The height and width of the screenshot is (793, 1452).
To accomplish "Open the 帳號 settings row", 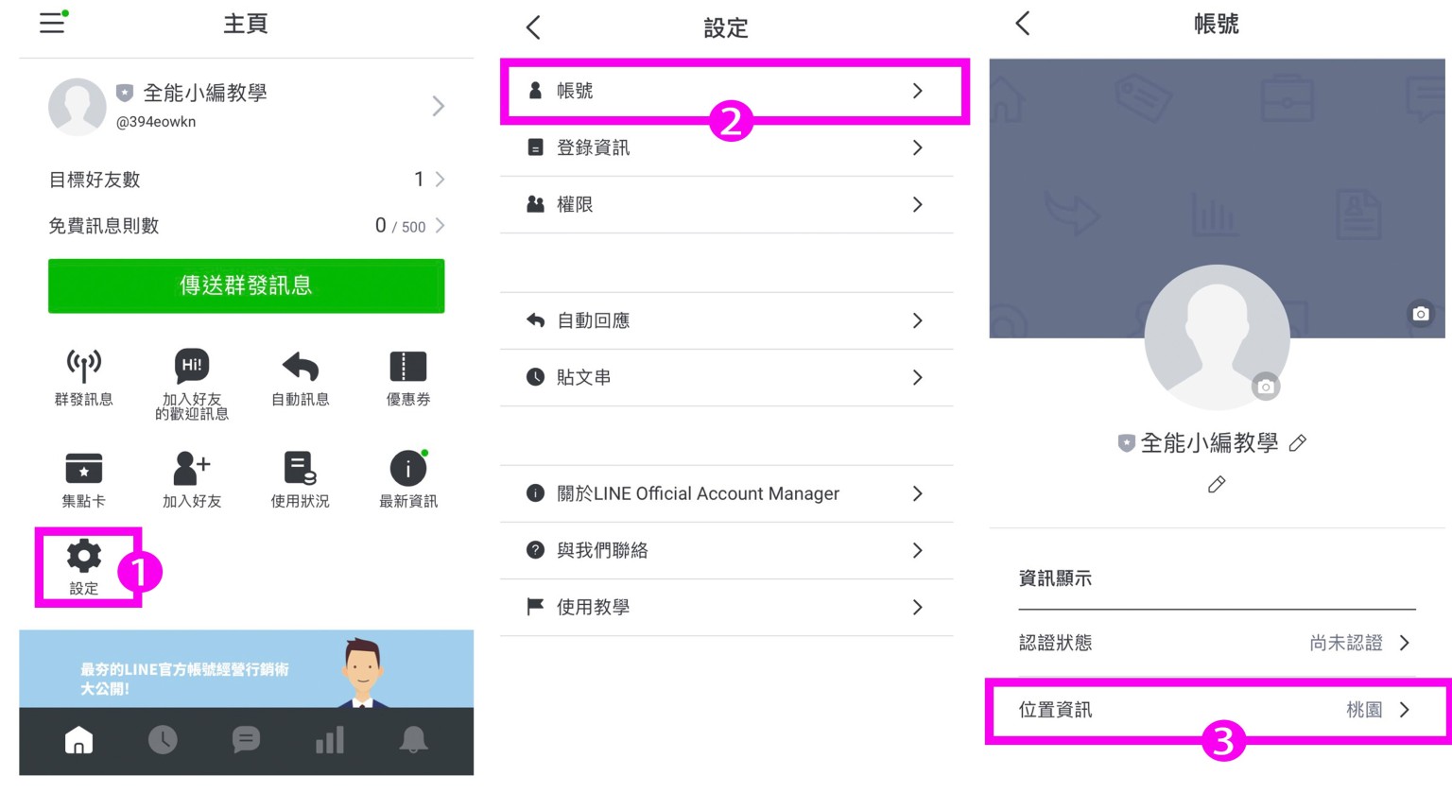I will click(x=725, y=91).
